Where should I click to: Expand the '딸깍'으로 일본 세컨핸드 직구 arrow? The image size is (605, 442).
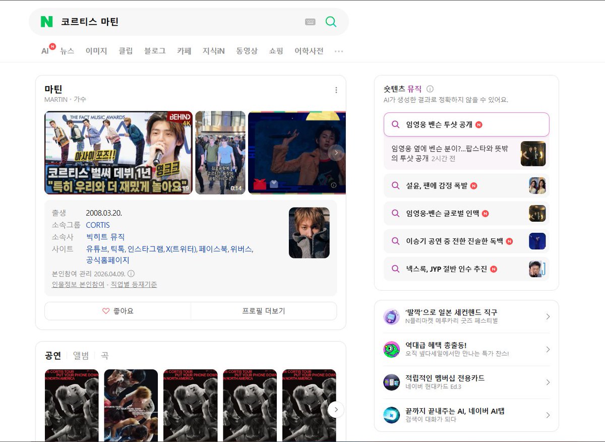click(x=548, y=317)
